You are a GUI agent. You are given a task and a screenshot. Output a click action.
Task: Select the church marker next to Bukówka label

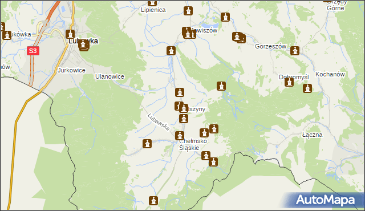click(x=7, y=35)
